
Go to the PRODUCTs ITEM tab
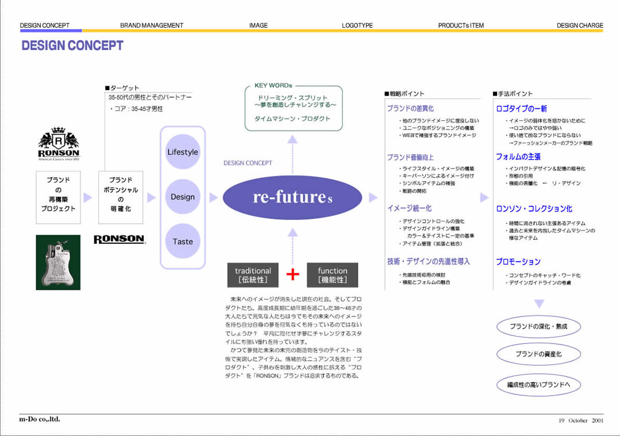461,25
